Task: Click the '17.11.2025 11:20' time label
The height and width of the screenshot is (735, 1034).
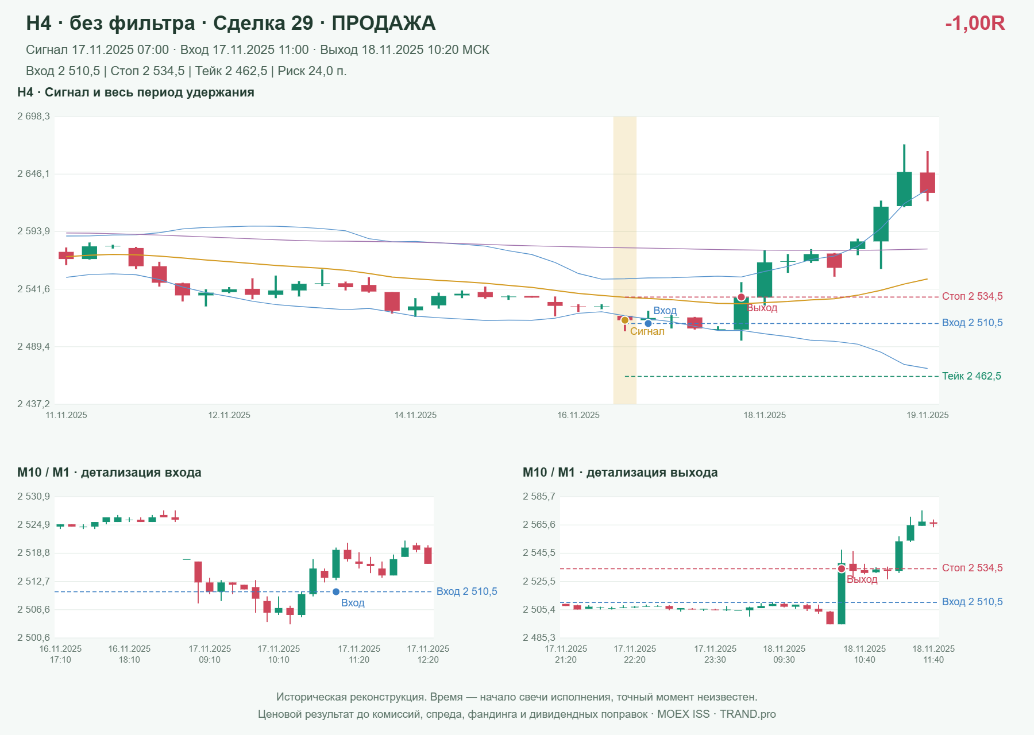Action: pyautogui.click(x=359, y=654)
